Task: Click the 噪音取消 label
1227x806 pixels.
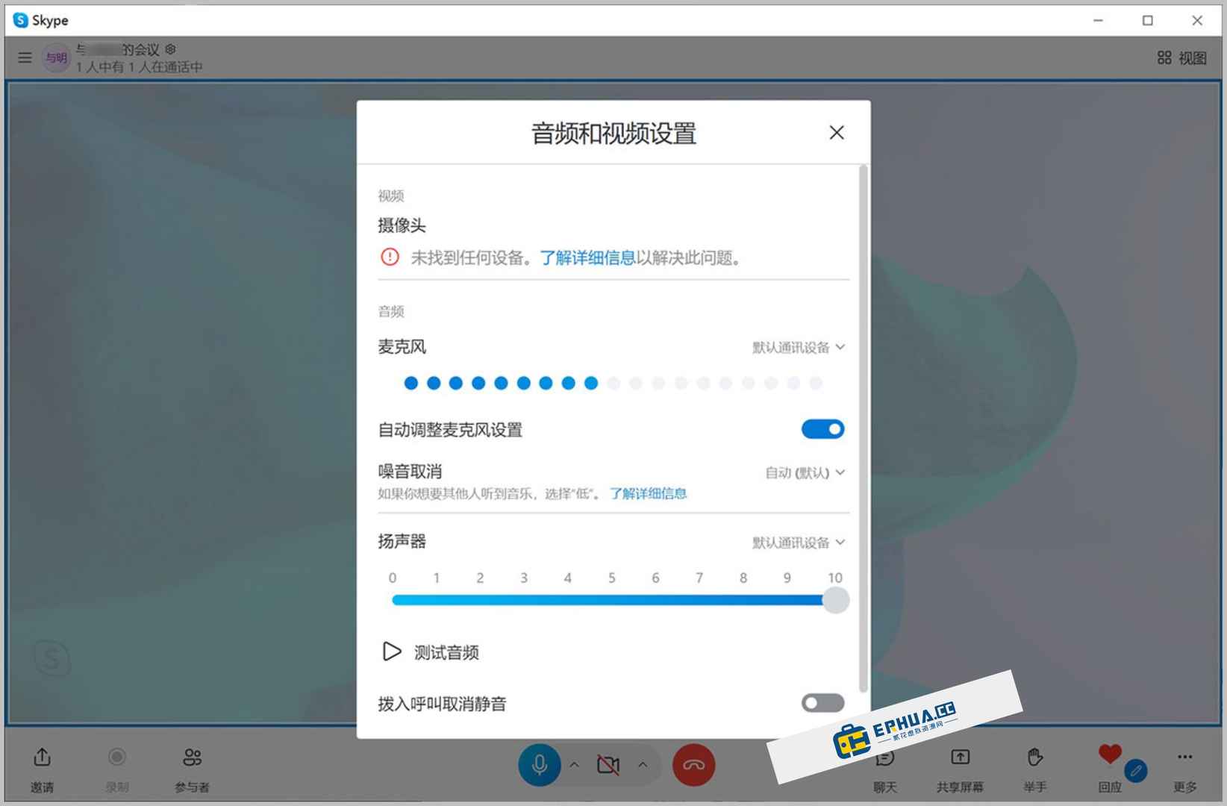Action: pyautogui.click(x=410, y=472)
